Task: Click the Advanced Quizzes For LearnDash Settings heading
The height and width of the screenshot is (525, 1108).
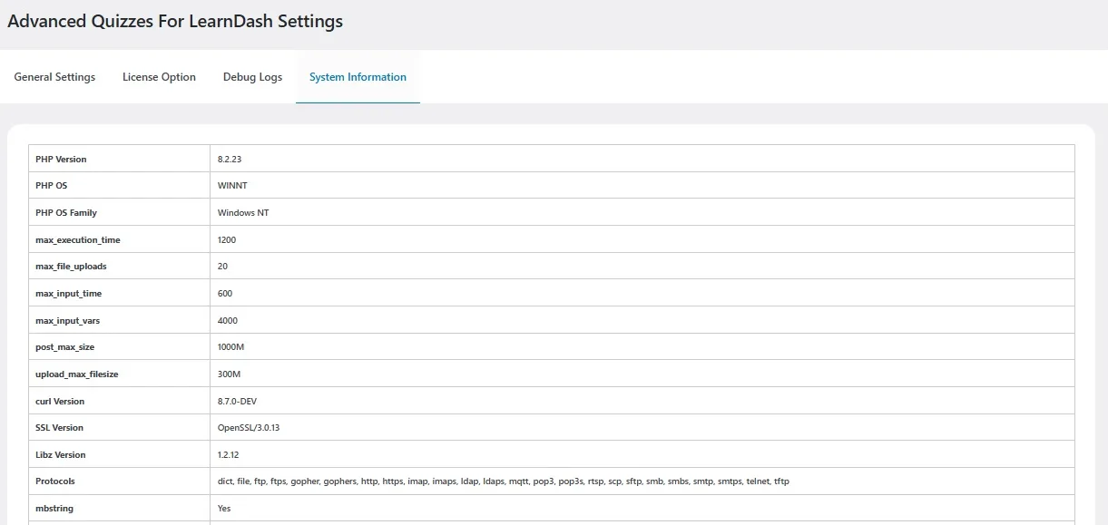Action: coord(174,20)
